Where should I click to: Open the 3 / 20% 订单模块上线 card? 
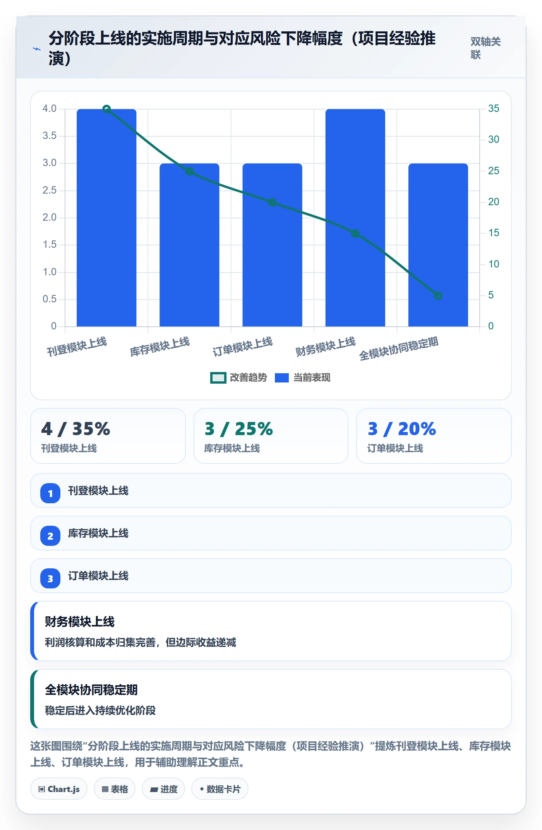(434, 436)
